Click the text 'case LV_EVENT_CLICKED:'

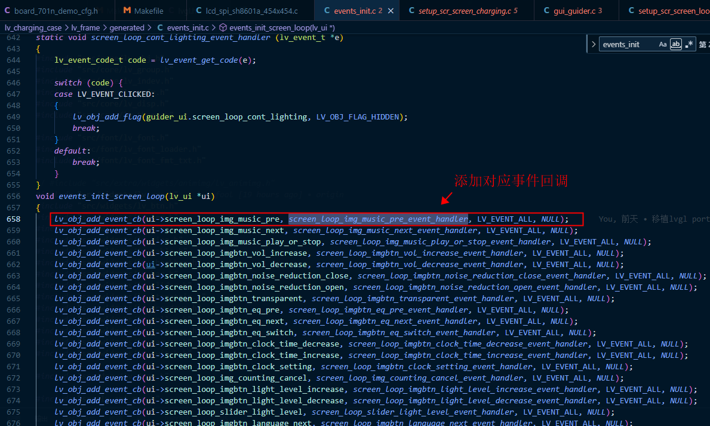(104, 94)
